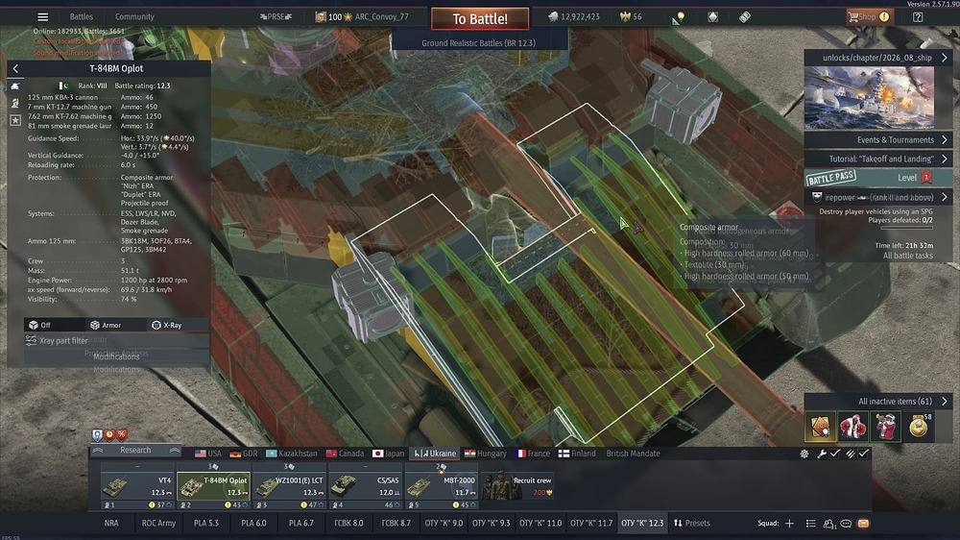Switch to PLA 6.0 preset
The width and height of the screenshot is (960, 540).
(x=253, y=524)
